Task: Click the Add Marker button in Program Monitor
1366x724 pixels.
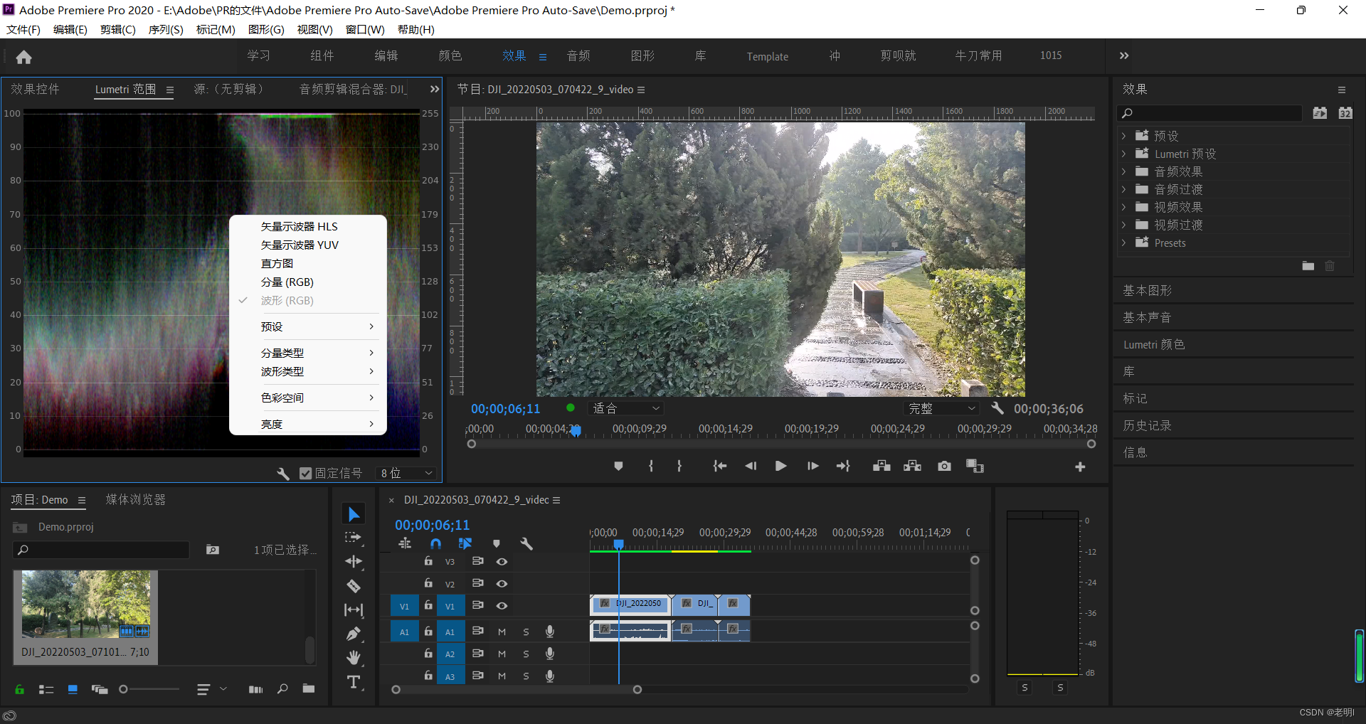Action: click(x=618, y=466)
